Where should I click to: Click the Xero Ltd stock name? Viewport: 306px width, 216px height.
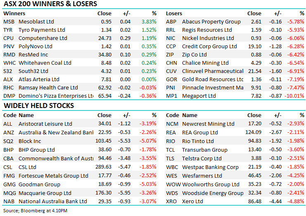(x=192, y=202)
